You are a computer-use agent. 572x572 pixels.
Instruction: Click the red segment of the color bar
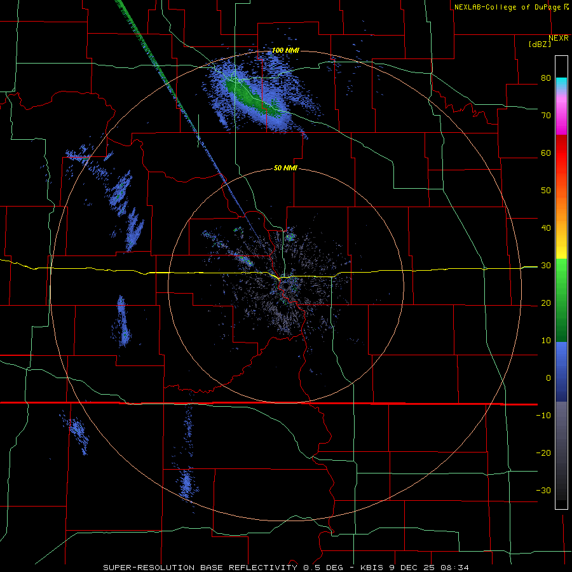point(561,157)
